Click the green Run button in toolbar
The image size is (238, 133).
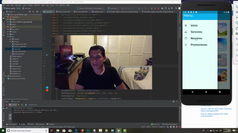pyautogui.click(x=139, y=8)
